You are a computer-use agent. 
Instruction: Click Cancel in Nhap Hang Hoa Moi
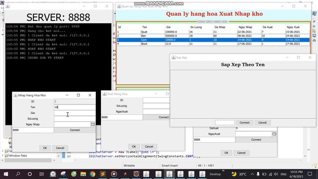point(60,148)
